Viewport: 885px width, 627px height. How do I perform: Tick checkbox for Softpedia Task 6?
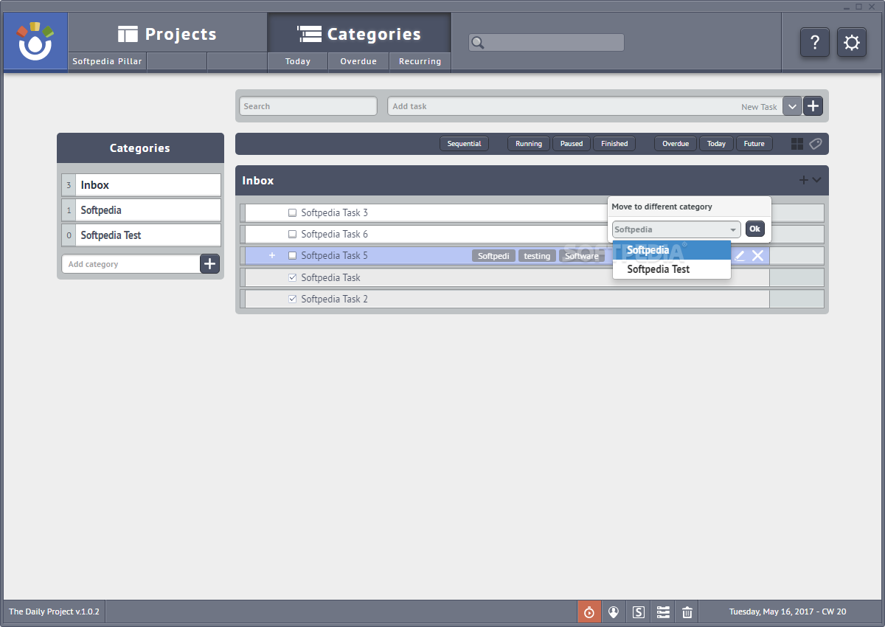(292, 235)
